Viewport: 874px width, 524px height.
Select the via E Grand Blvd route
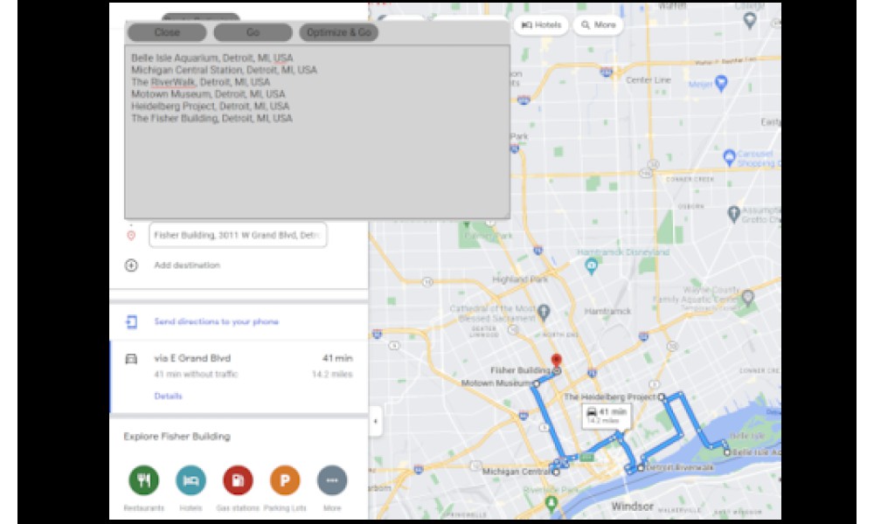coord(239,377)
